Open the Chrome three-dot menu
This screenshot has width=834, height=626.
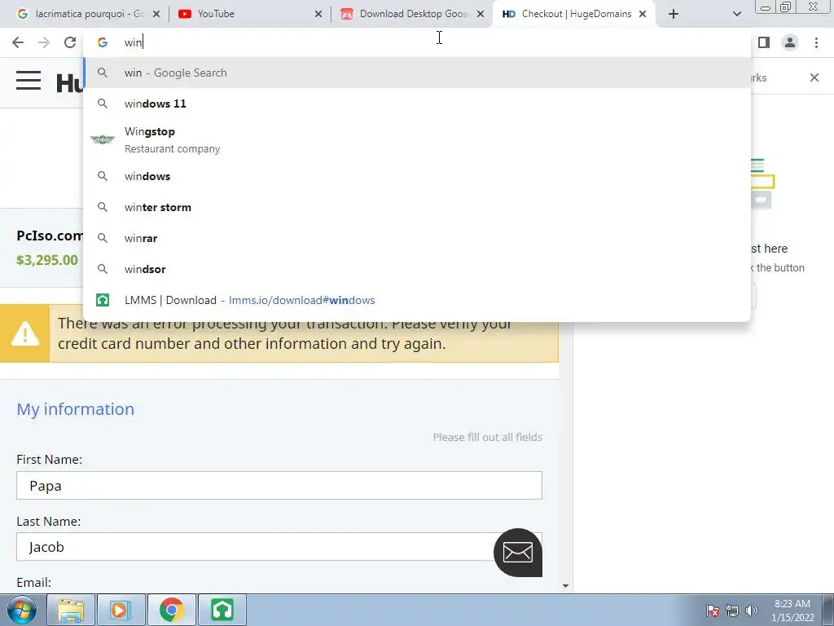point(816,42)
